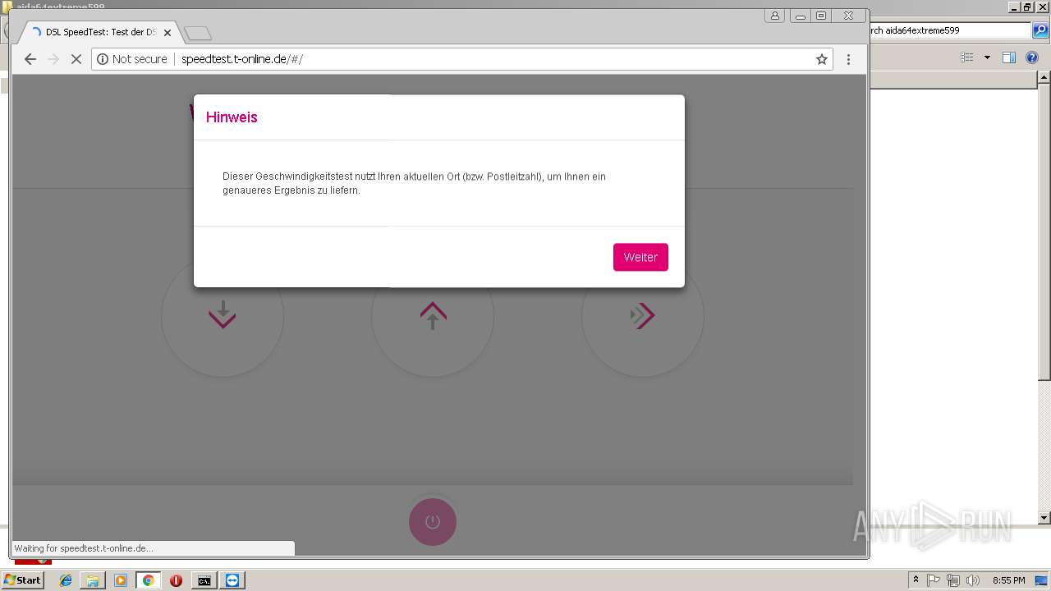Screen dimensions: 1051x591
Task: Open the Opera taskbar icon
Action: point(176,580)
